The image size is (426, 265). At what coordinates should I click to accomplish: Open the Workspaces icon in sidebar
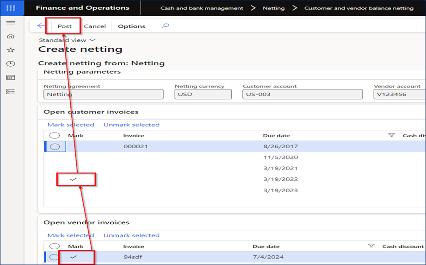pyautogui.click(x=11, y=78)
